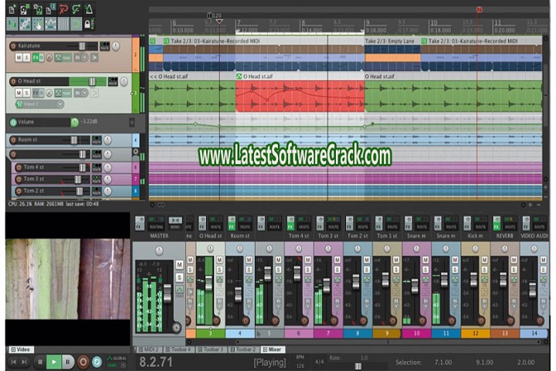Solo the O Head st track

26,93
